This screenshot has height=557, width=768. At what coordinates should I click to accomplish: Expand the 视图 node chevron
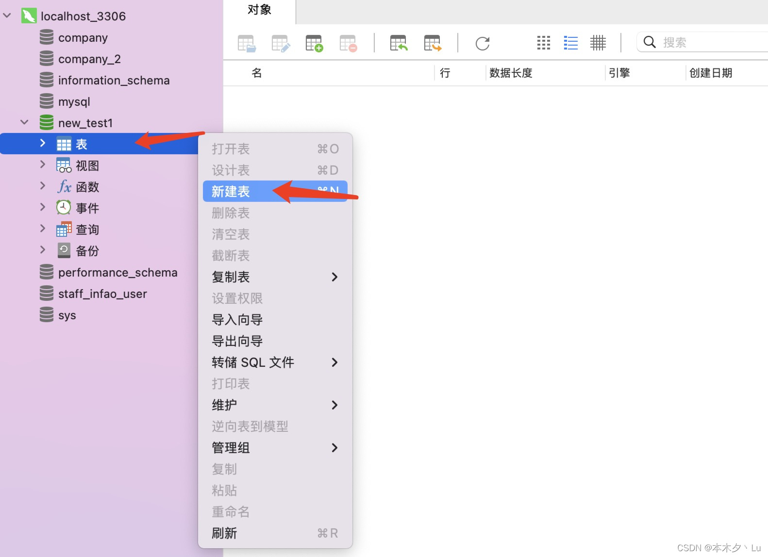(43, 164)
